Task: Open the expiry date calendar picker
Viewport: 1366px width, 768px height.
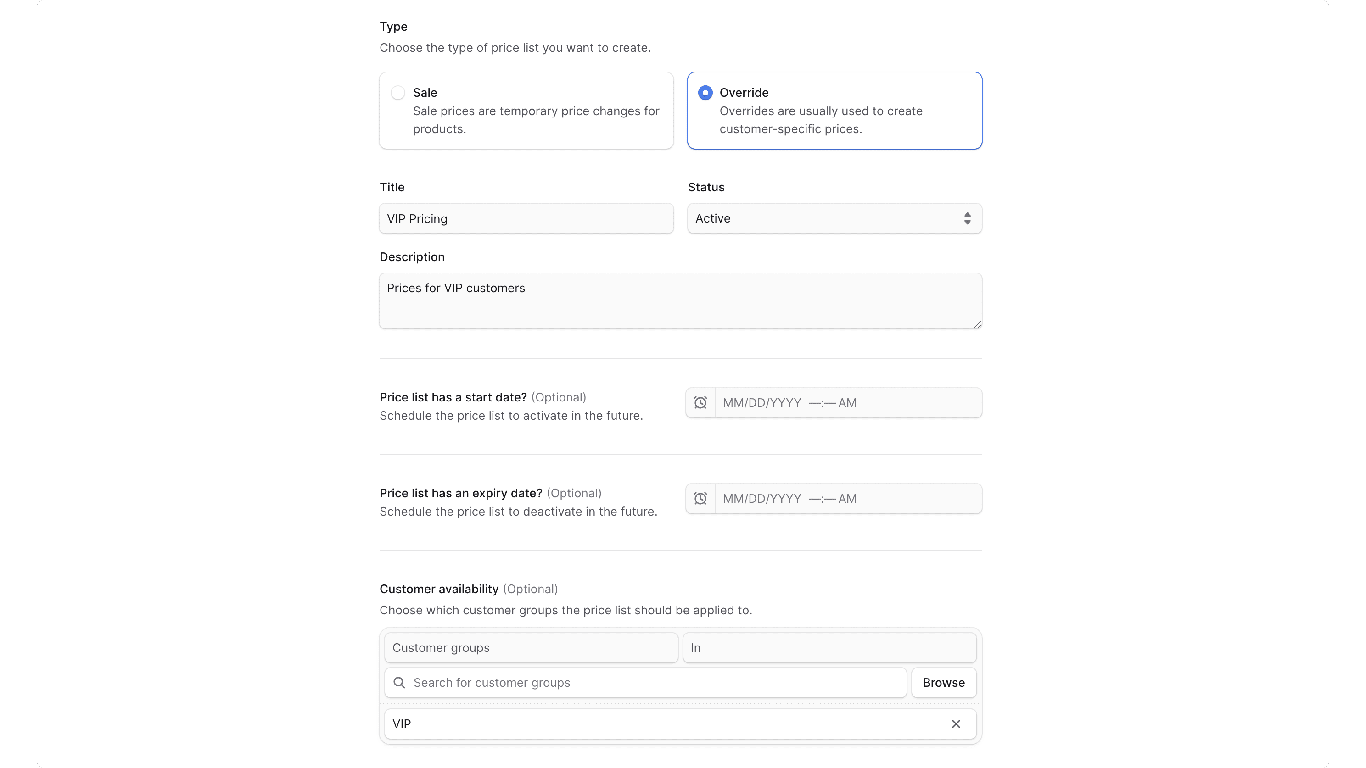Action: (x=700, y=498)
